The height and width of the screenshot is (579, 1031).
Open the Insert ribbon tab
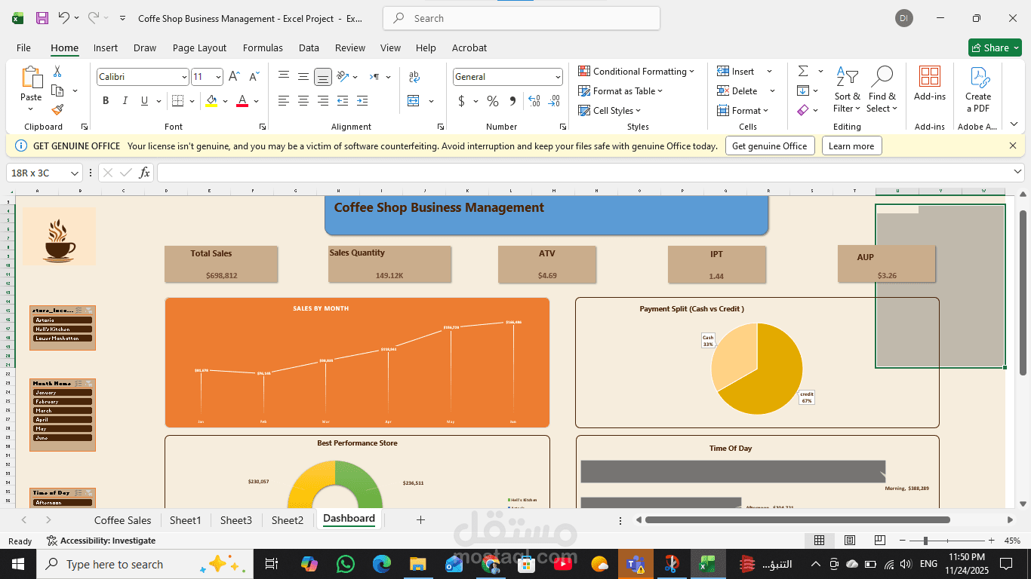click(x=106, y=47)
